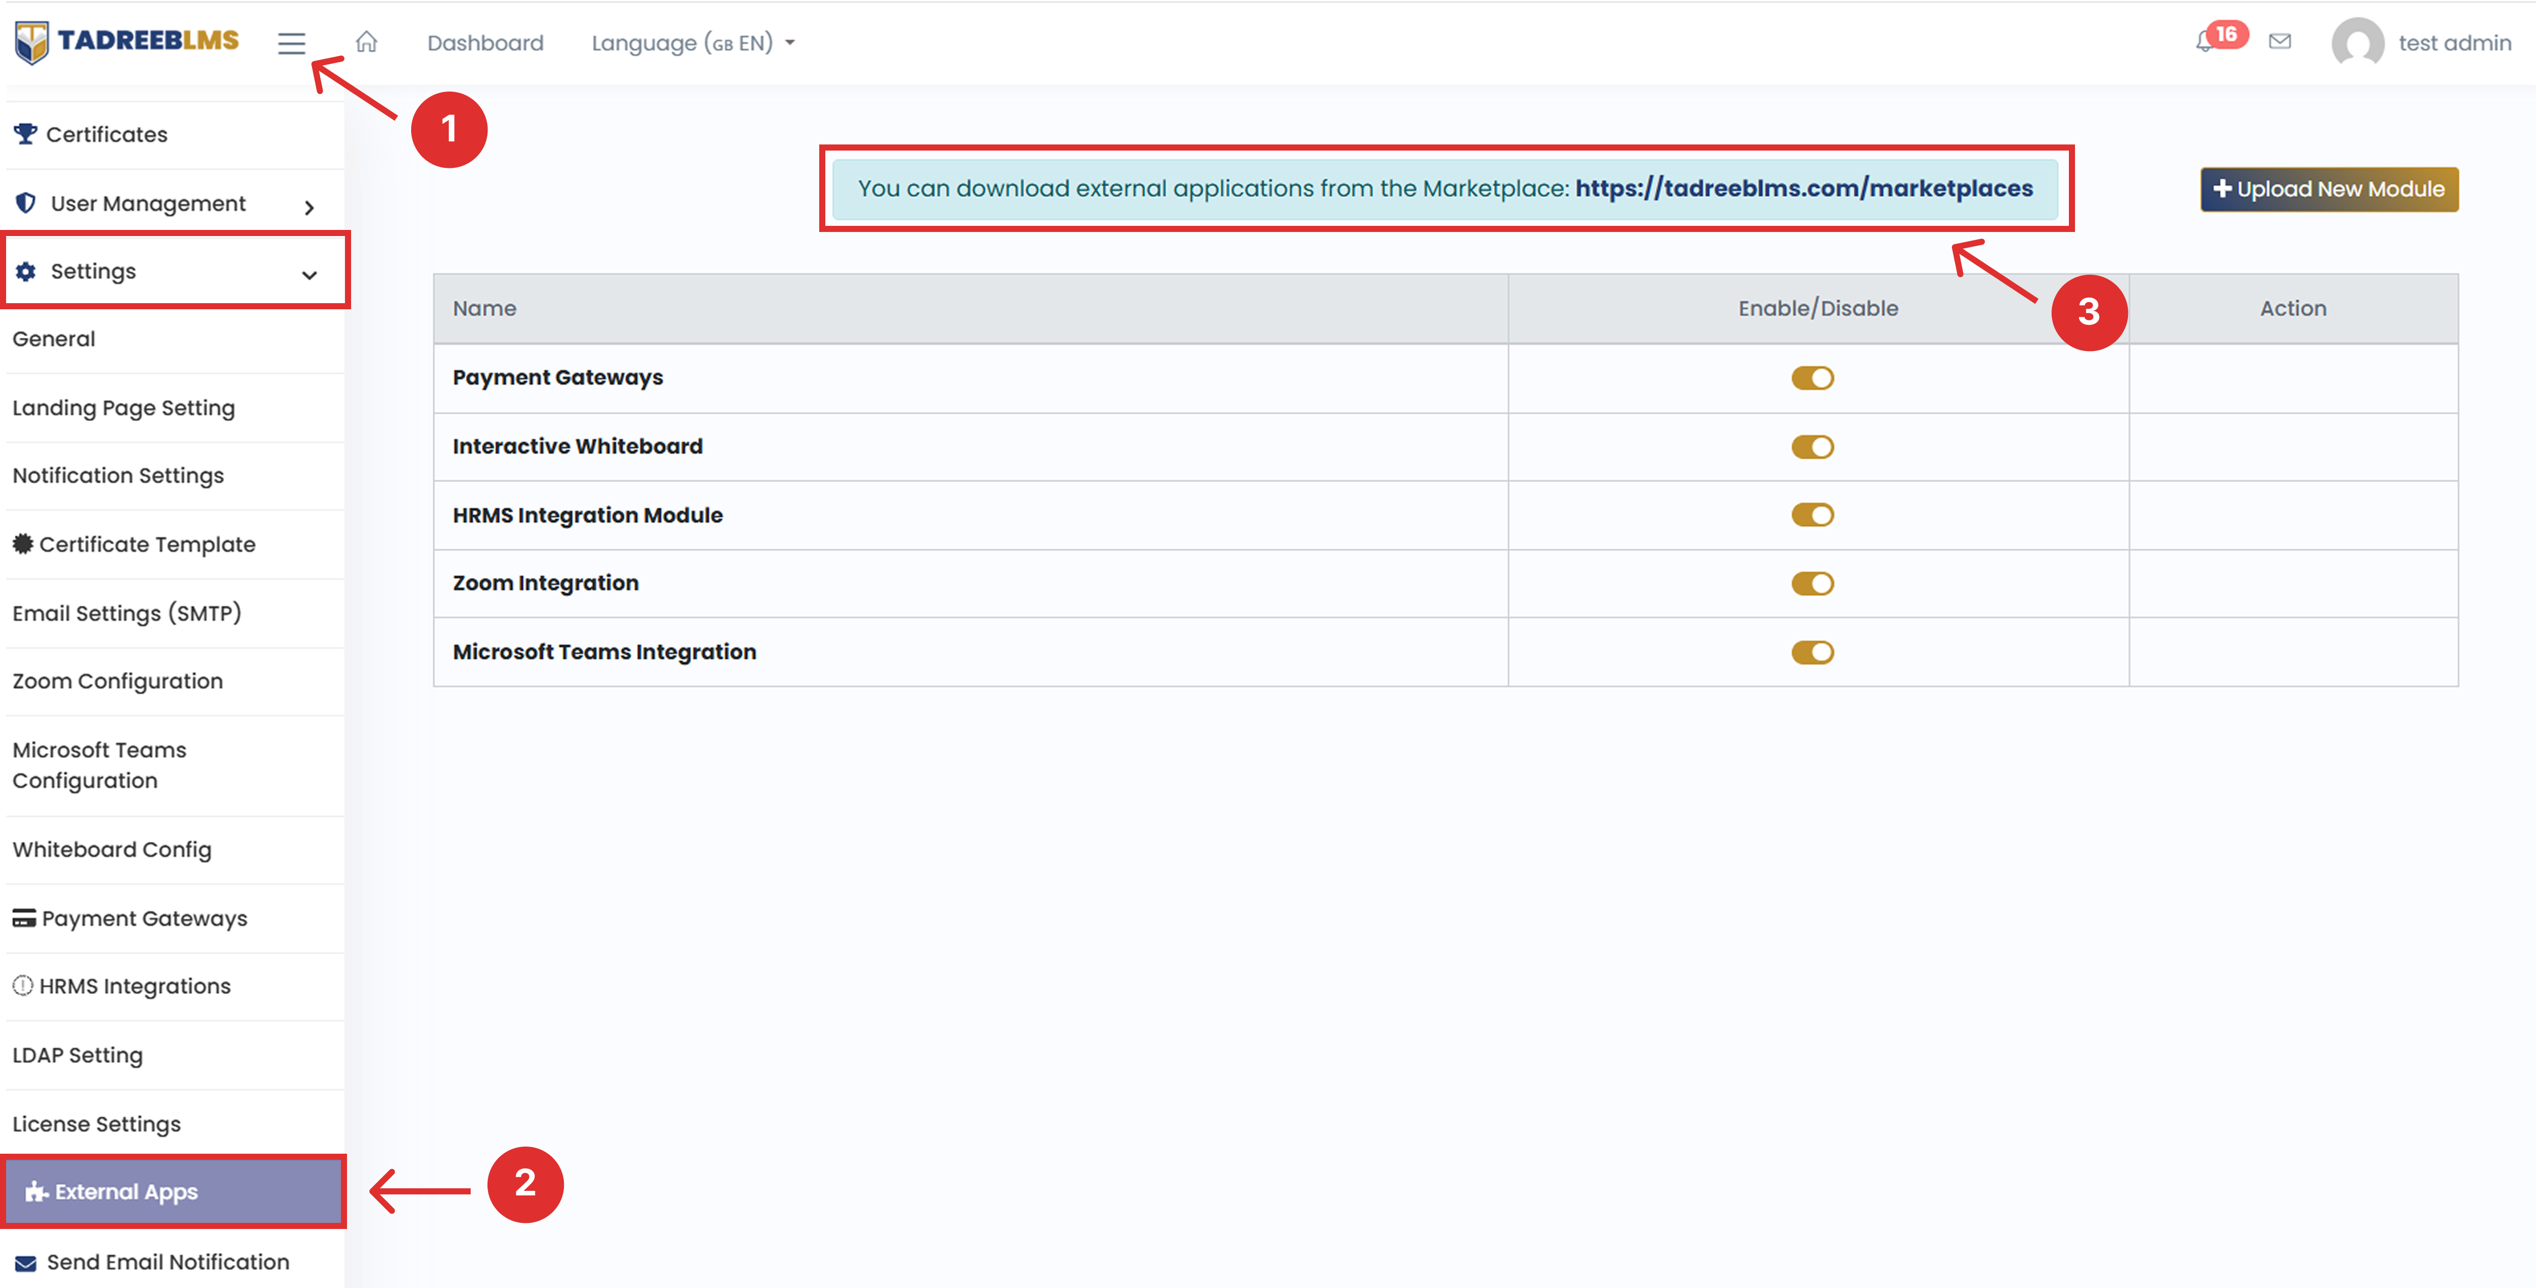Go to home via house icon
2536x1288 pixels.
[x=366, y=42]
